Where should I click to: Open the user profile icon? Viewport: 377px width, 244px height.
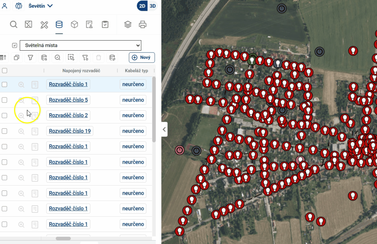(4, 6)
